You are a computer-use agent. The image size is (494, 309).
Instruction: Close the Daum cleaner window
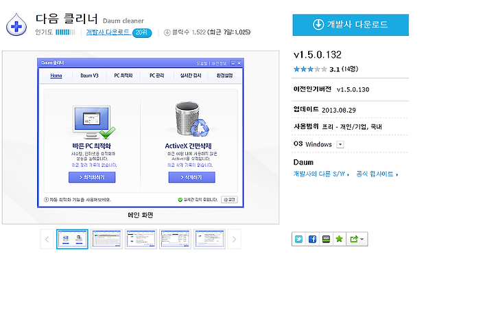pyautogui.click(x=239, y=63)
